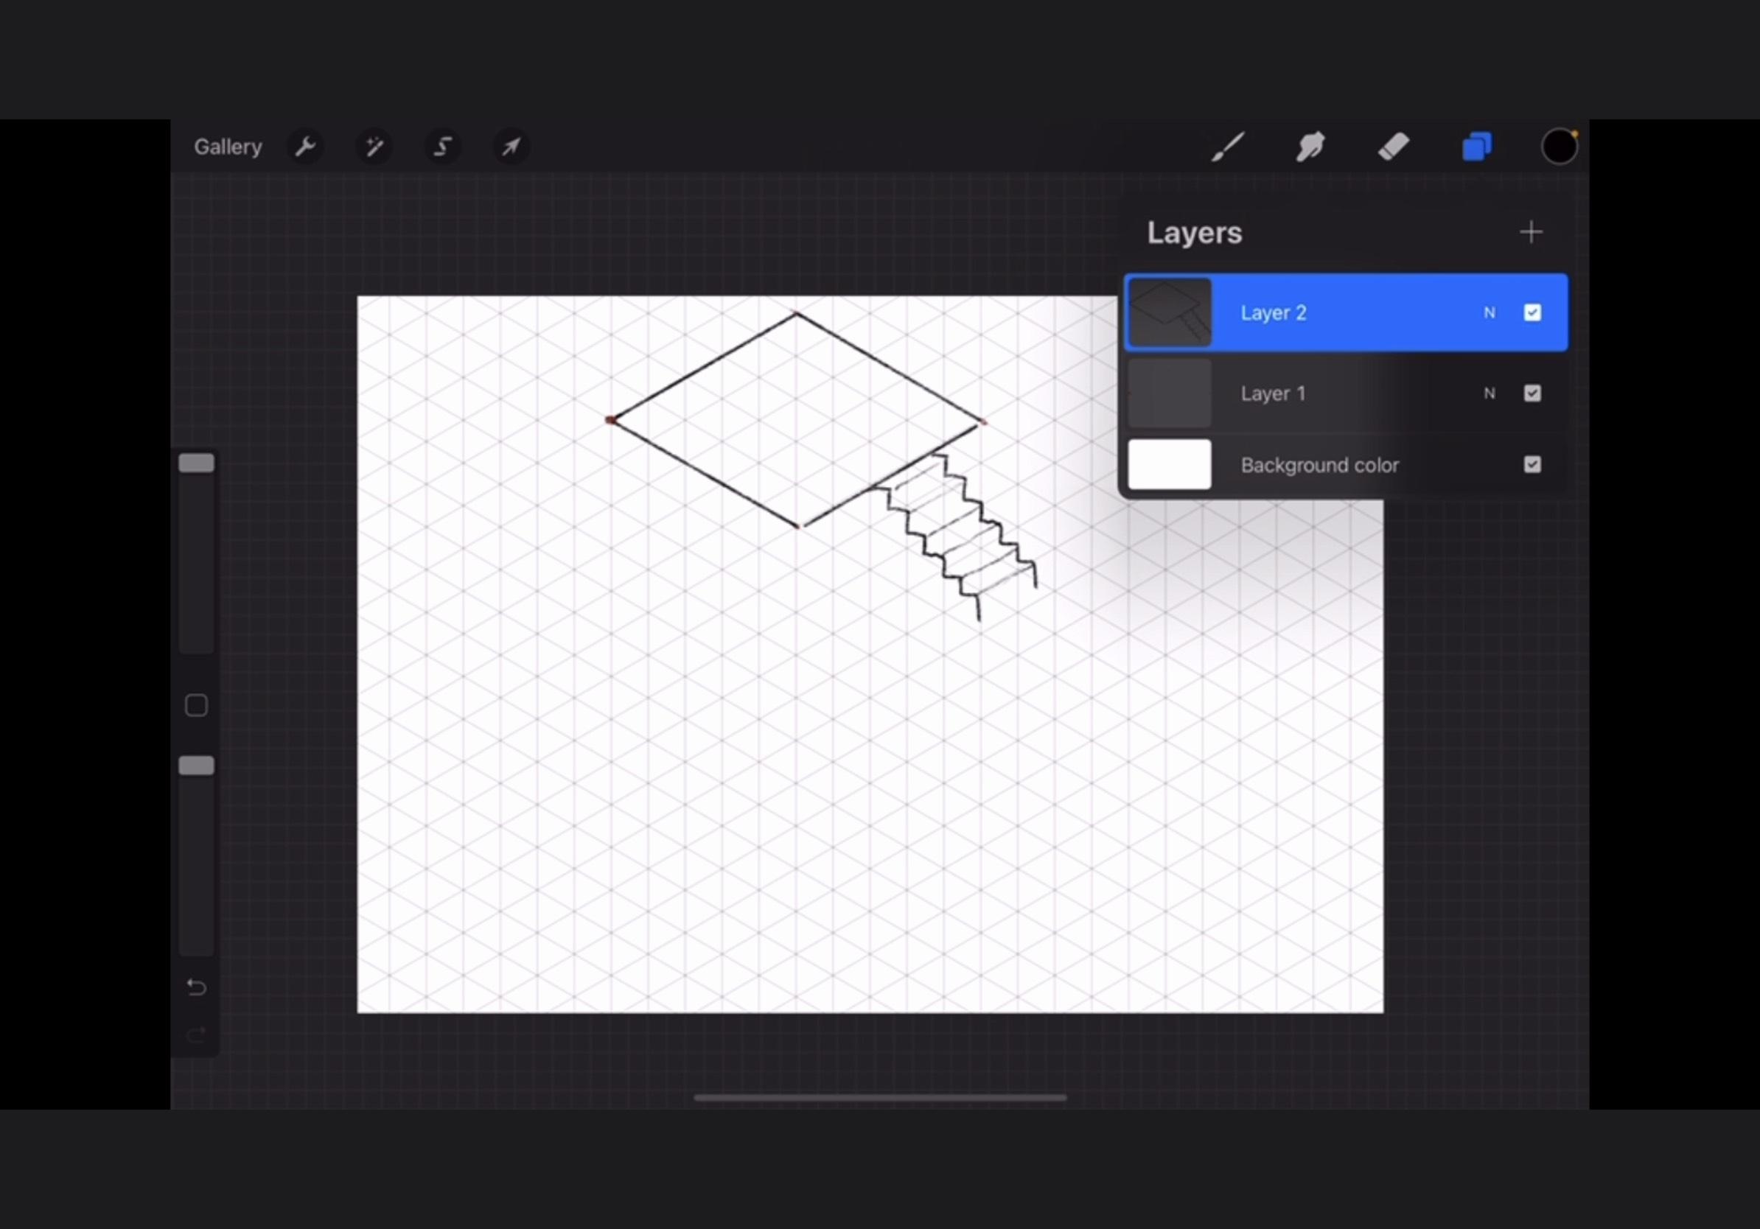Open Layer 2 blend mode N
Screen dimensions: 1760x1229
pos(1489,312)
